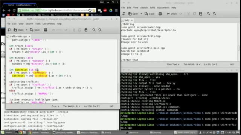Open File menu in Help gedit window
The height and width of the screenshot is (135, 241).
tap(123, 7)
